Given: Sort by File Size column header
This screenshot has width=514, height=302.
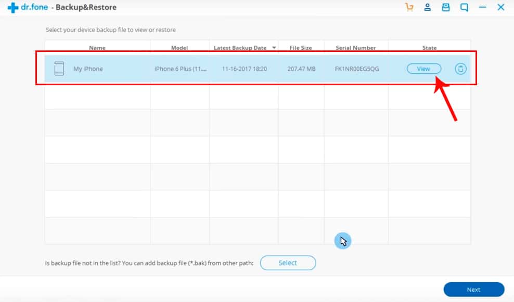Looking at the screenshot, I should tap(301, 48).
